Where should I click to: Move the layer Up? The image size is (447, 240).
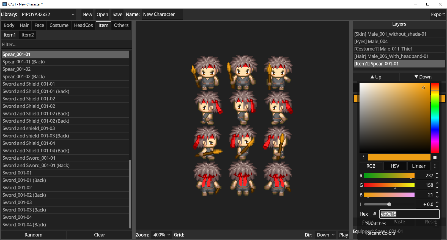tap(376, 77)
